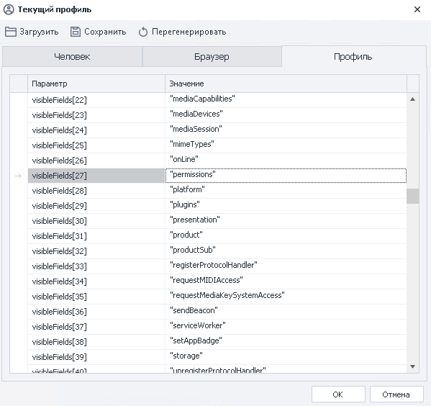Viewport: 431px width, 406px height.
Task: Click the Перегенерировать refresh icon
Action: 143,32
